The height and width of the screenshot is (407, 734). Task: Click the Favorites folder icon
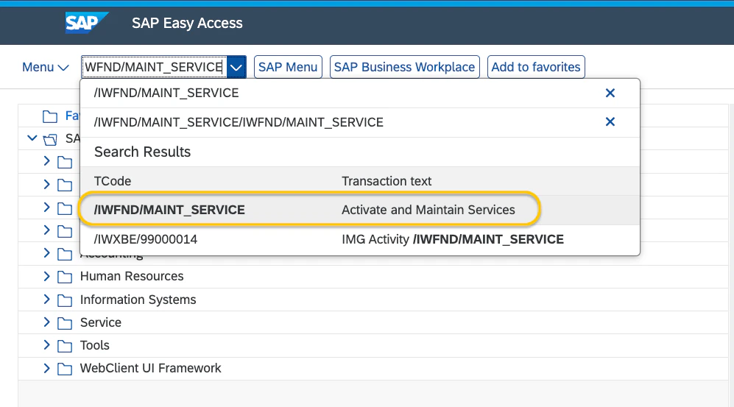(50, 116)
